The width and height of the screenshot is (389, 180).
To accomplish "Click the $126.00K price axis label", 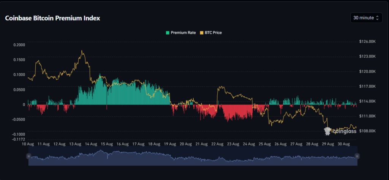I will coord(367,42).
